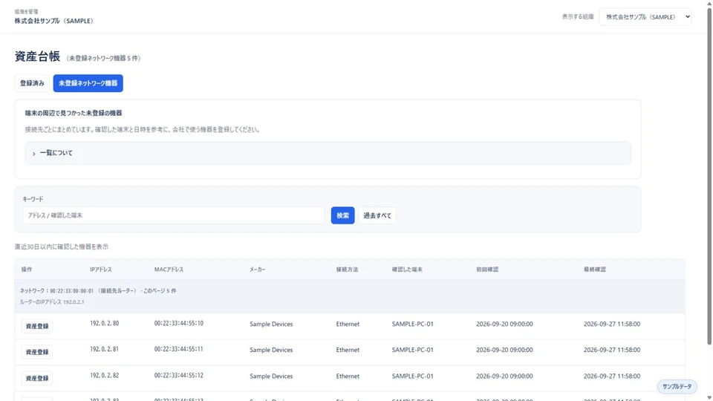Click the MACアドレス column header
713x401 pixels.
pos(169,270)
